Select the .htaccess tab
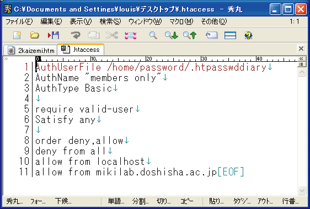 81,50
